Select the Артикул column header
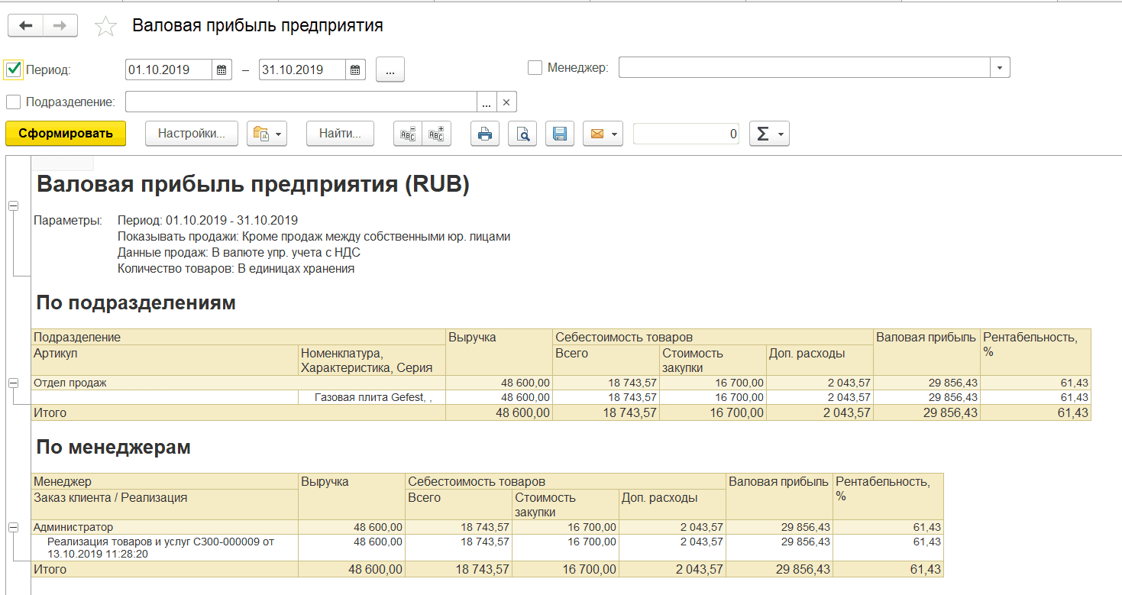Viewport: 1122px width, 595px height. tap(165, 360)
